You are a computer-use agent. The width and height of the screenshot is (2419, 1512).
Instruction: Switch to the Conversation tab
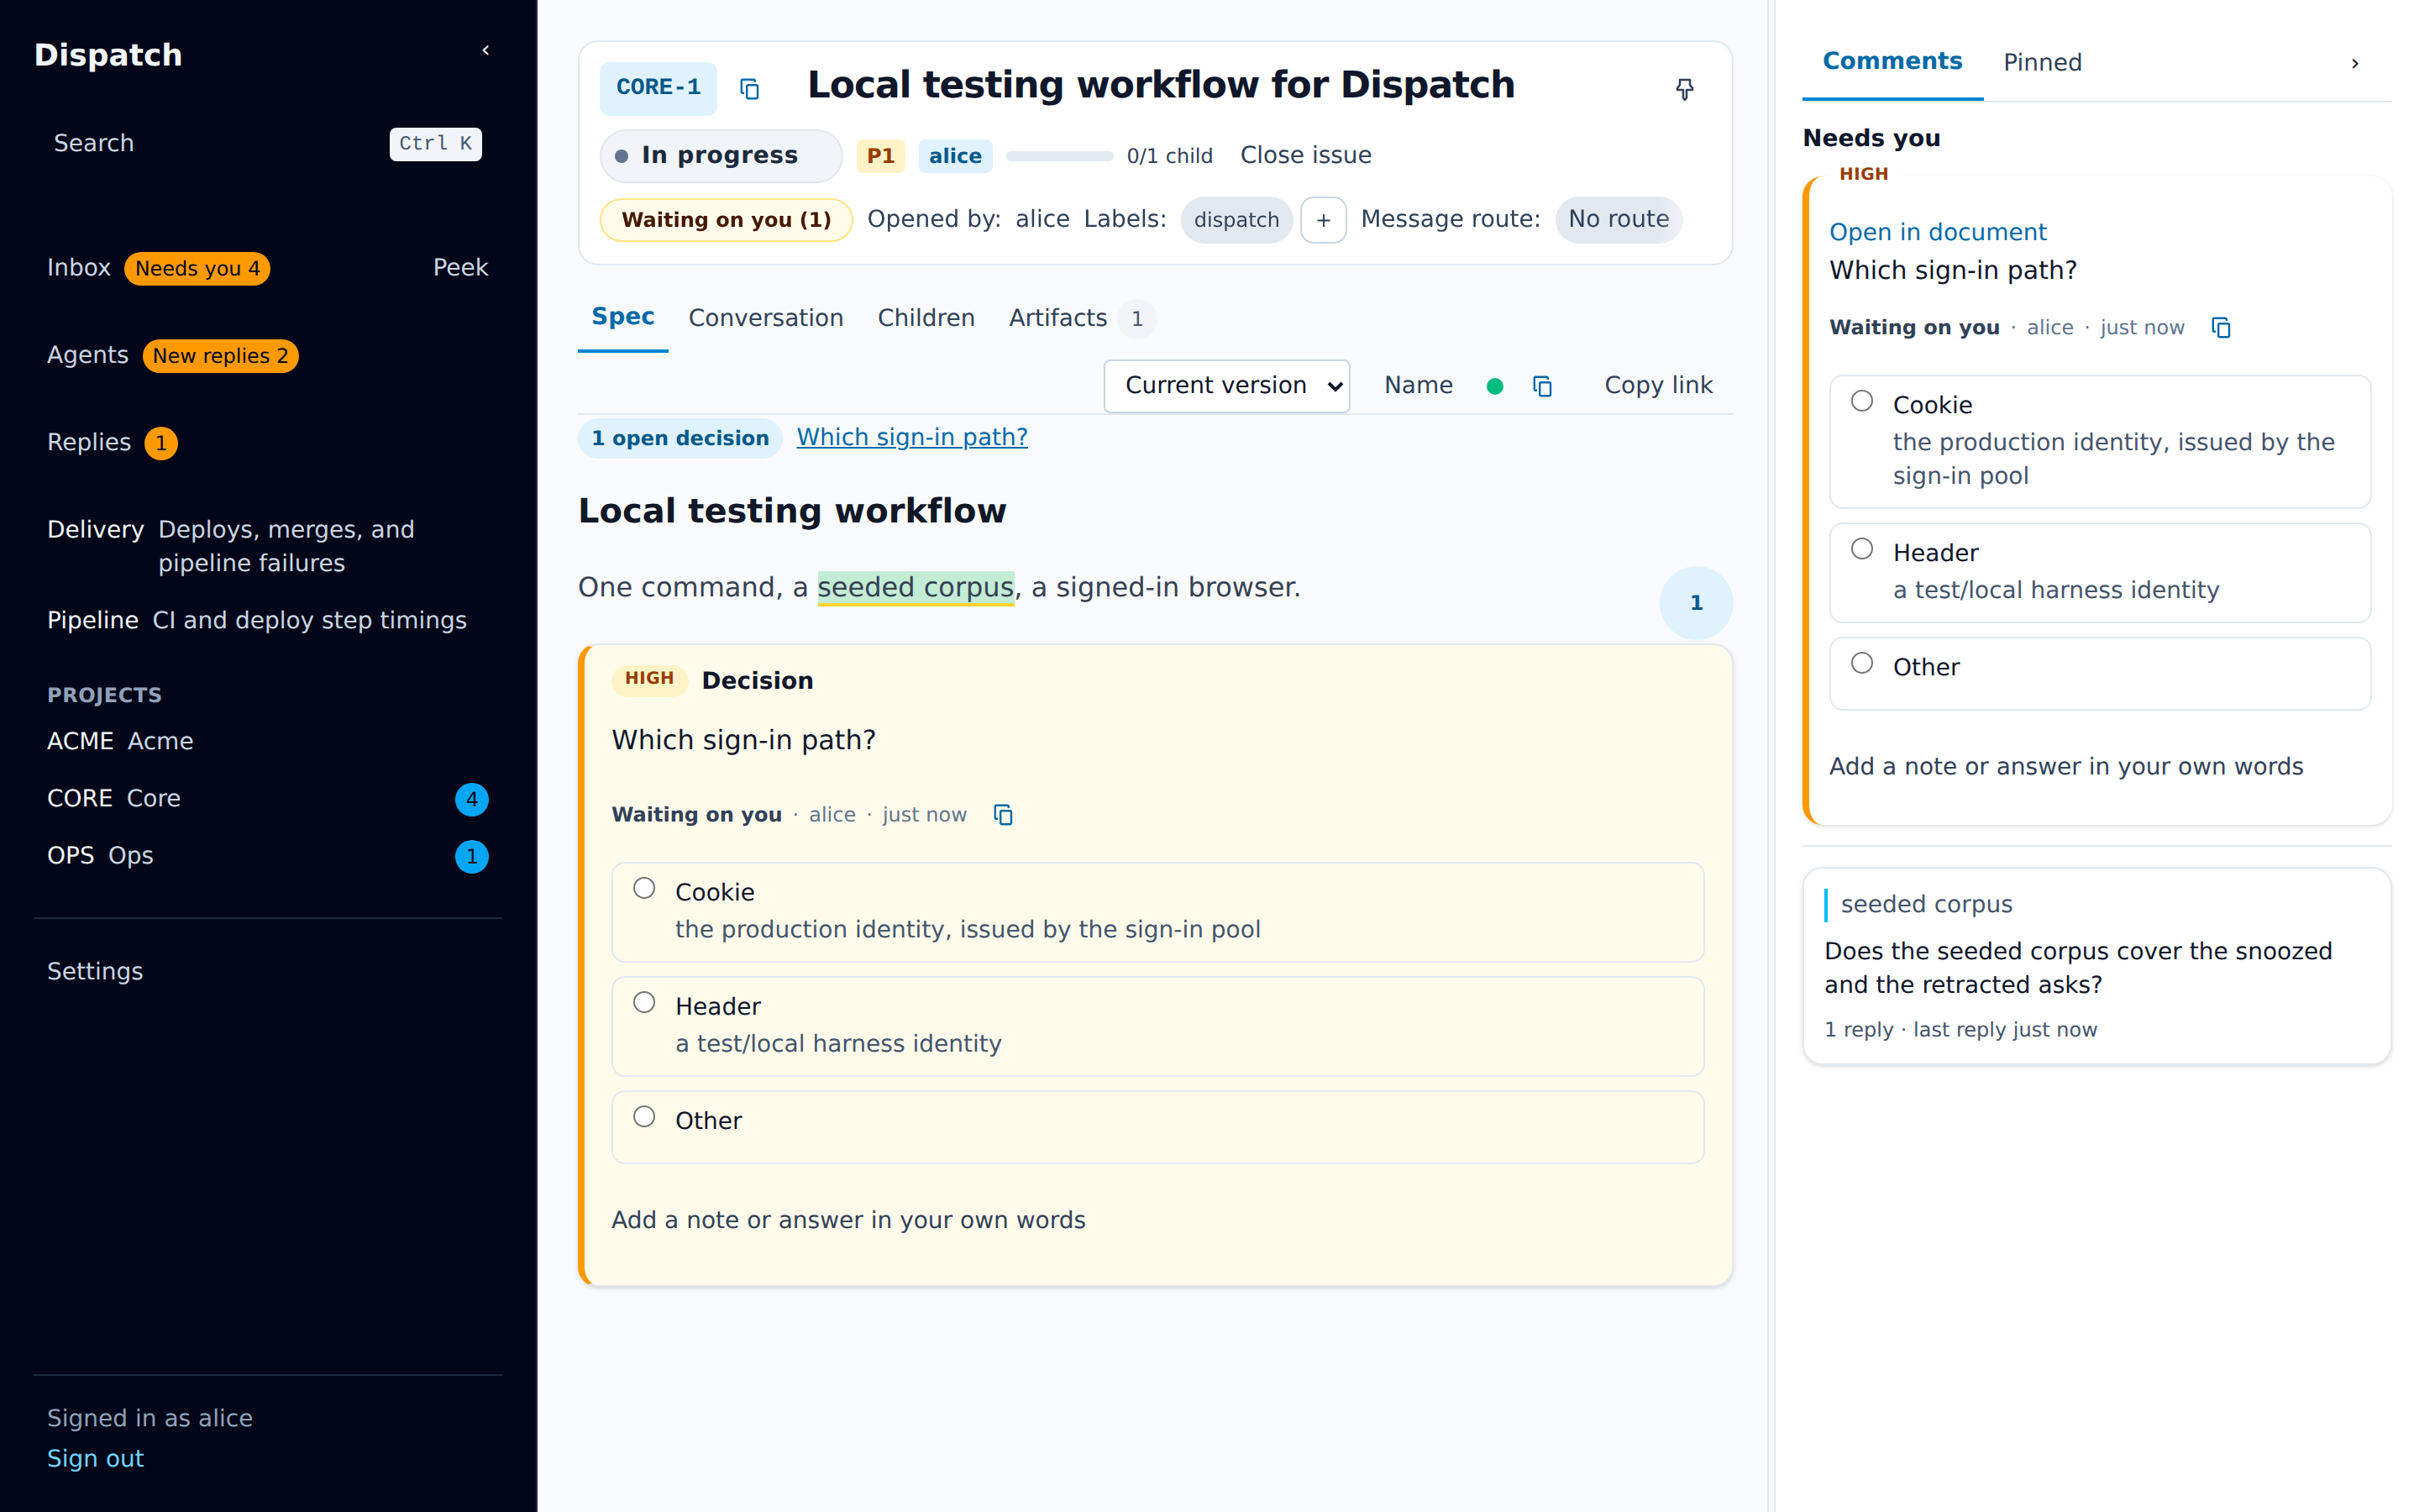[x=766, y=318]
